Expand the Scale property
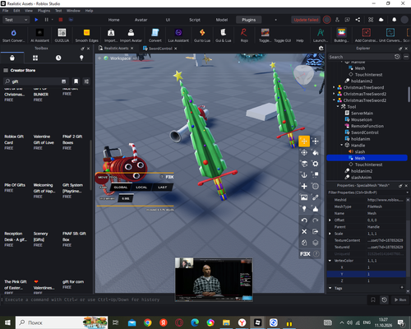411x329 pixels. (x=330, y=234)
